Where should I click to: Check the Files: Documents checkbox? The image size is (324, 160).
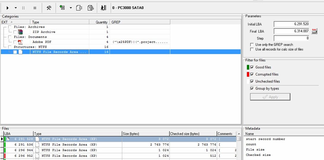pos(10,37)
